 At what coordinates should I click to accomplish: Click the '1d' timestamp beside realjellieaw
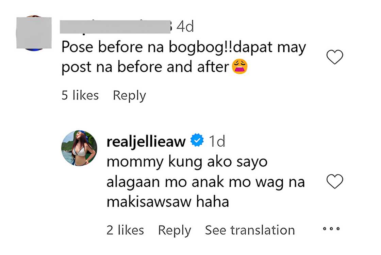(x=217, y=141)
